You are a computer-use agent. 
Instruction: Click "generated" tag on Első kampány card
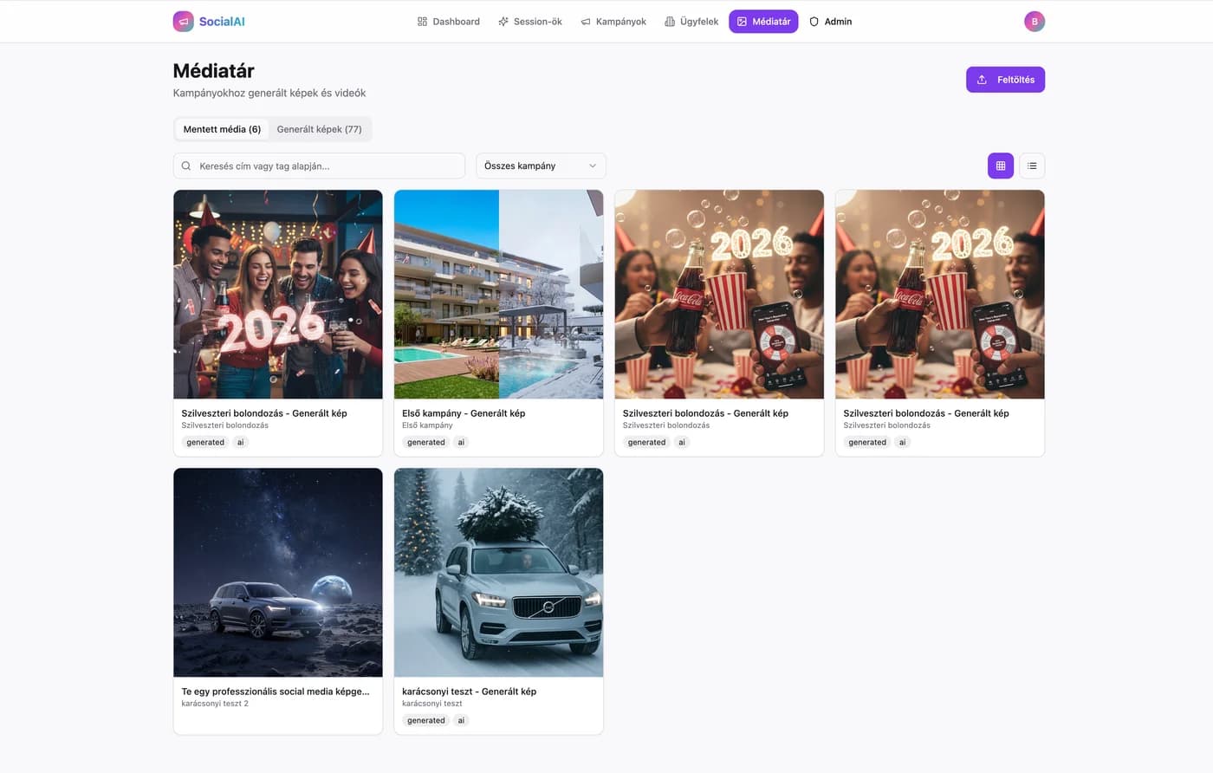pos(426,442)
